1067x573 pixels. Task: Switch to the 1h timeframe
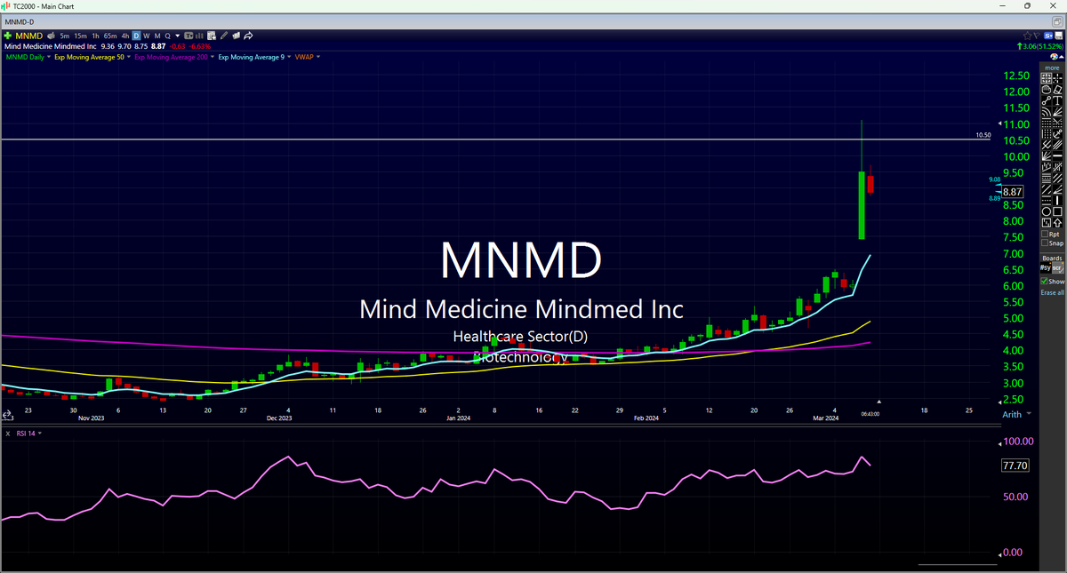tap(95, 36)
